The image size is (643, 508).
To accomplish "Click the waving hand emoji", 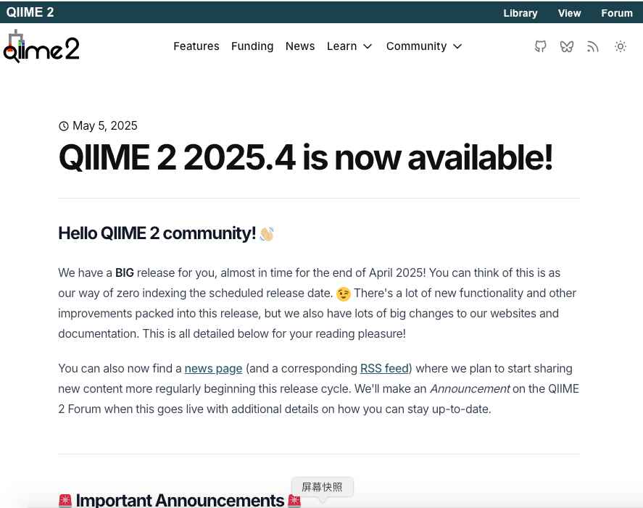I will [267, 234].
